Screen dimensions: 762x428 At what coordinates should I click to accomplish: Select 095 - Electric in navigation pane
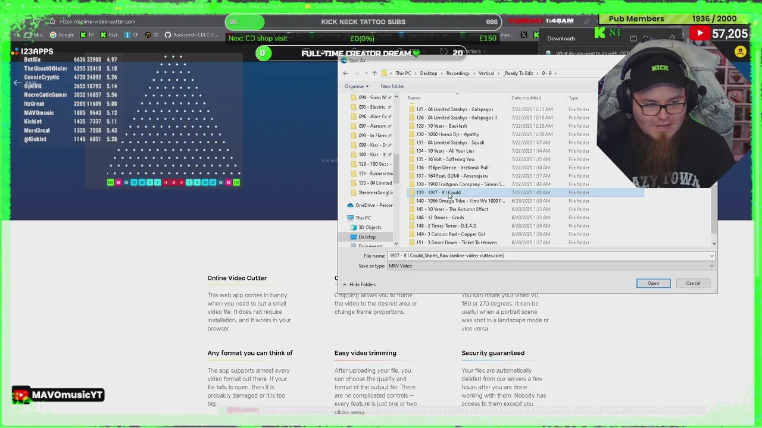point(370,107)
